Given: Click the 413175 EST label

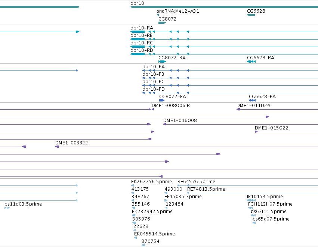Looking at the screenshot, I should pos(140,189).
